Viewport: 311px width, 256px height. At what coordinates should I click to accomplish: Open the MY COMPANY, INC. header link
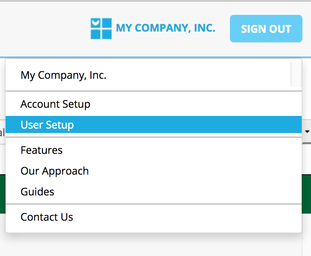click(x=166, y=28)
